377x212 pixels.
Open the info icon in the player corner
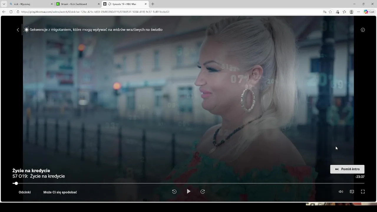(x=363, y=30)
